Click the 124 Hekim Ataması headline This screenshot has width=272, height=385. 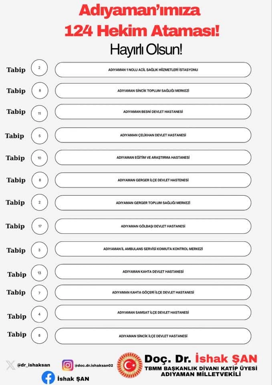coord(142,30)
